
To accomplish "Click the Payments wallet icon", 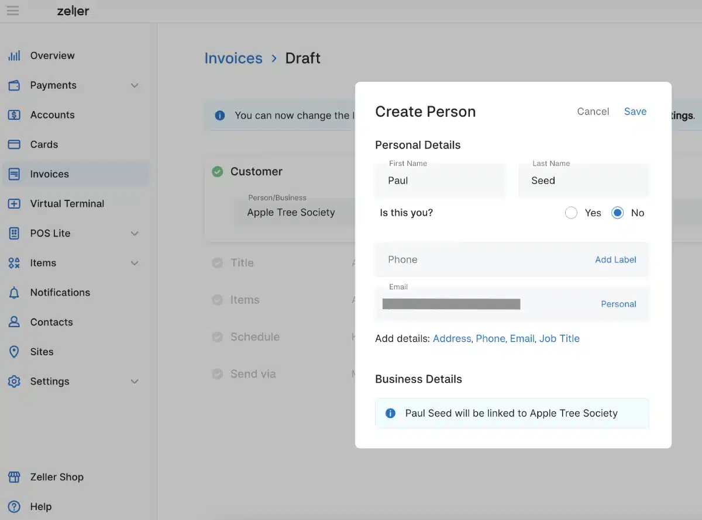I will [x=14, y=85].
